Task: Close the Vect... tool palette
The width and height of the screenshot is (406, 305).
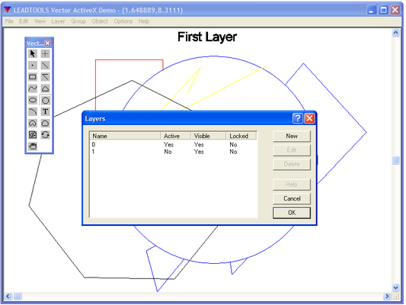Action: [x=48, y=43]
